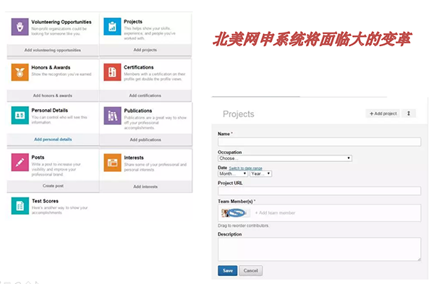
Task: Click the Switch to date range link
Action: (245, 168)
